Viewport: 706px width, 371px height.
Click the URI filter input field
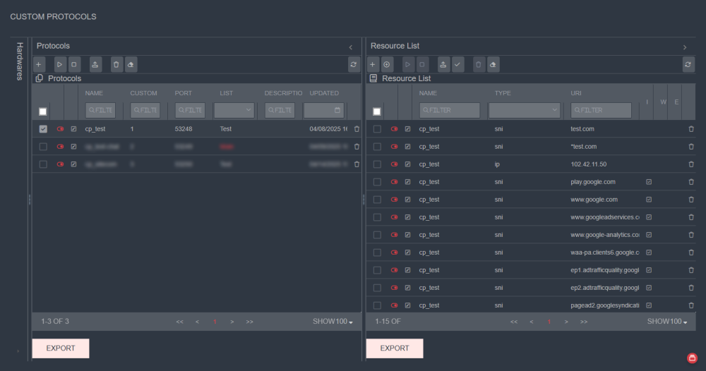point(602,110)
